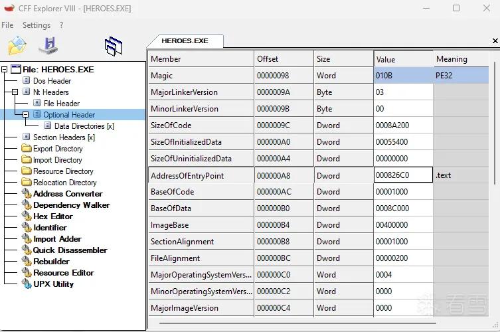Click the PE32 meaning cell
500x332 pixels.
(x=461, y=76)
